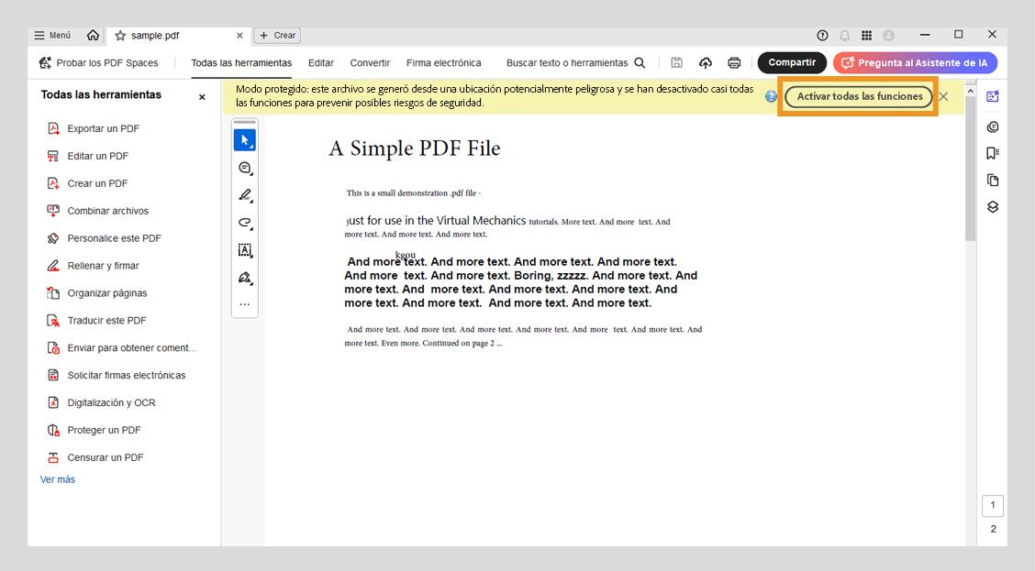Image resolution: width=1035 pixels, height=571 pixels.
Task: Click the Compartir button
Action: [792, 62]
